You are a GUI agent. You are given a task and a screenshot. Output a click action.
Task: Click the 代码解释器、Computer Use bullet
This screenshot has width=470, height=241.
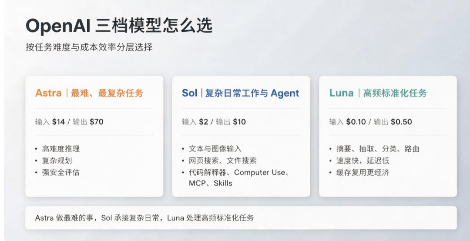[x=239, y=172]
